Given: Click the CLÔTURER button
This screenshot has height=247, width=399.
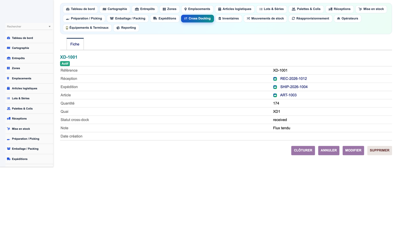Looking at the screenshot, I should [x=303, y=151].
